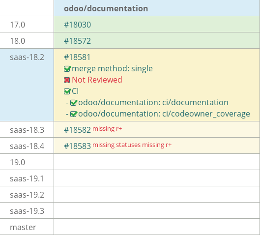This screenshot has width=260, height=235.
Task: Select the saas-19.3 branch row label
Action: (27, 211)
